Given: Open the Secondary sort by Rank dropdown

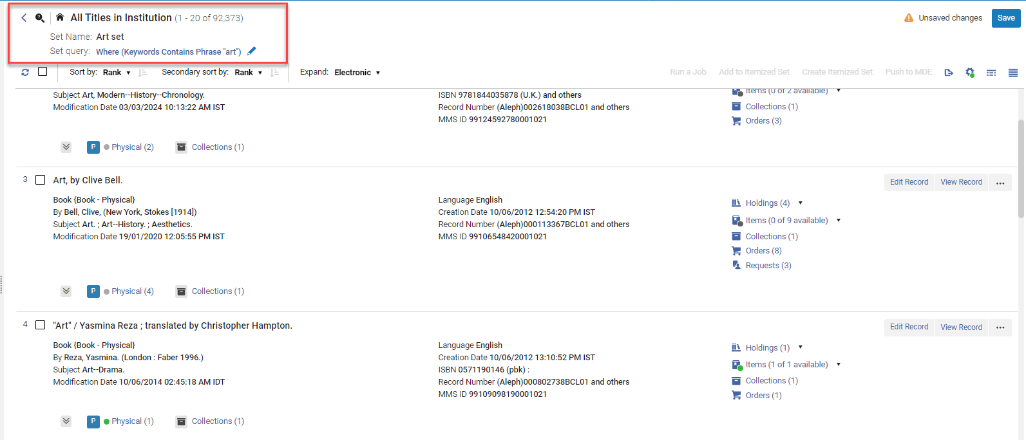Looking at the screenshot, I should (248, 73).
